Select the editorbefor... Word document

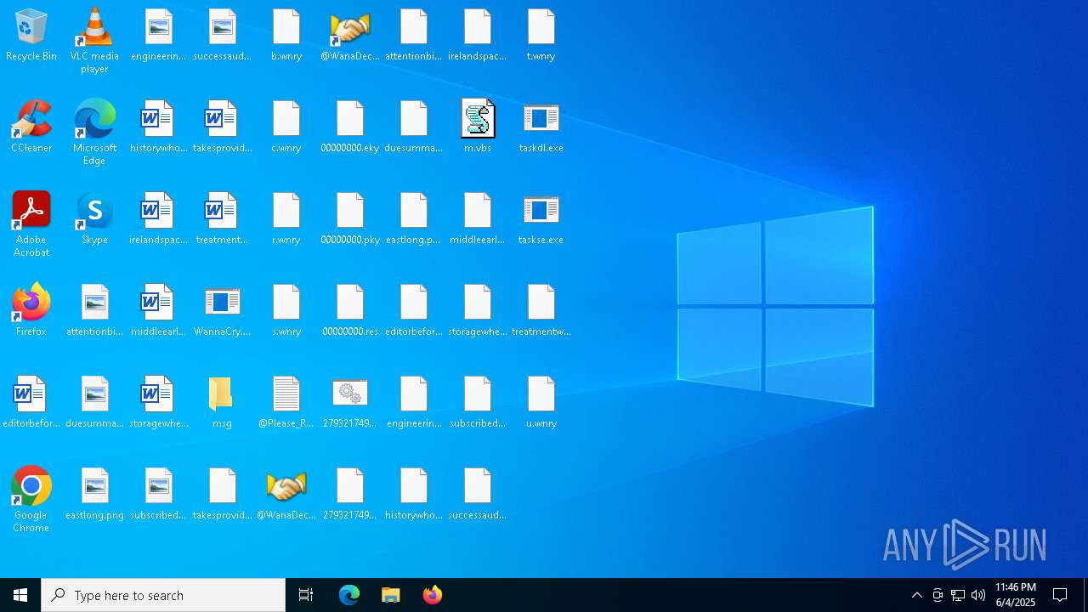point(31,403)
